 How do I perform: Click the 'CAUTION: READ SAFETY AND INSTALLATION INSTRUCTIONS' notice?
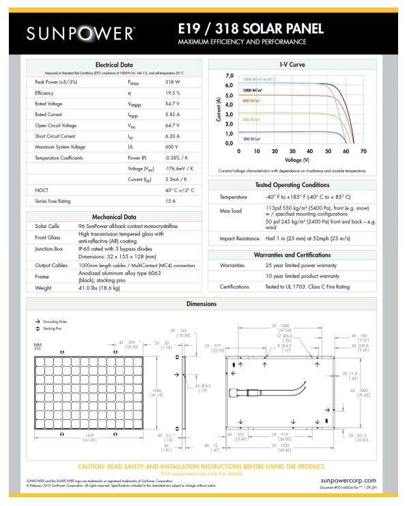(x=201, y=466)
